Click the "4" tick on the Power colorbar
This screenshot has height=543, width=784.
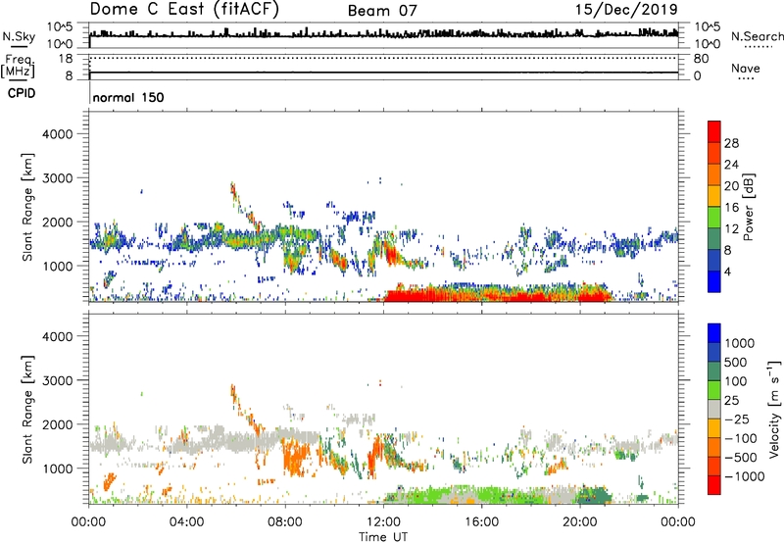(x=727, y=271)
